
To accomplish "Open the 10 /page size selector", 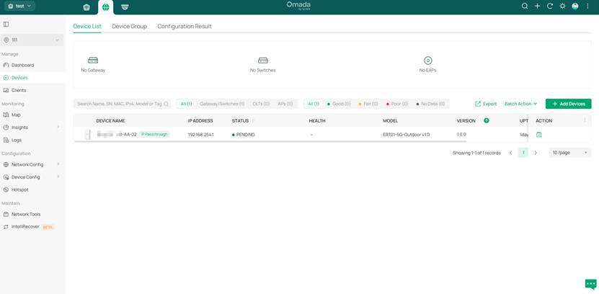I will coord(569,153).
